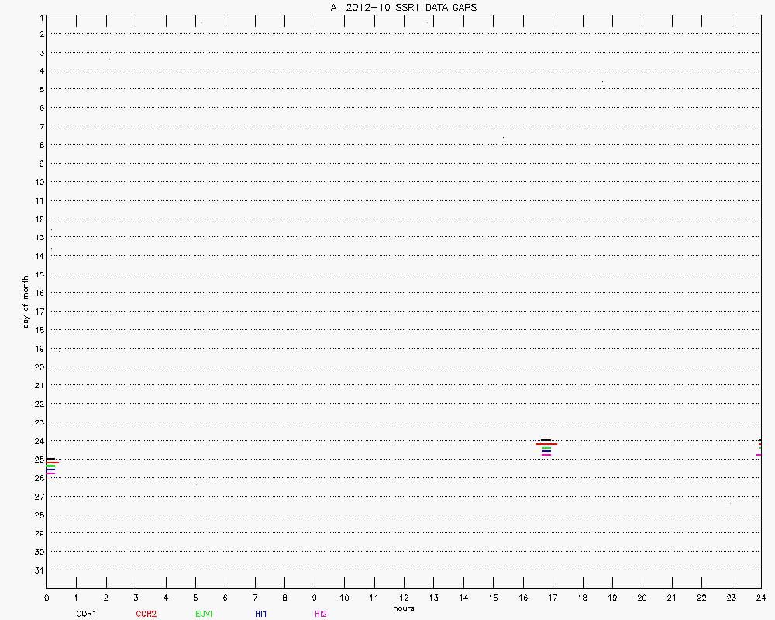Click the data gap markers at hour 24 edge
Image resolution: width=775 pixels, height=620 pixels.
coord(759,447)
